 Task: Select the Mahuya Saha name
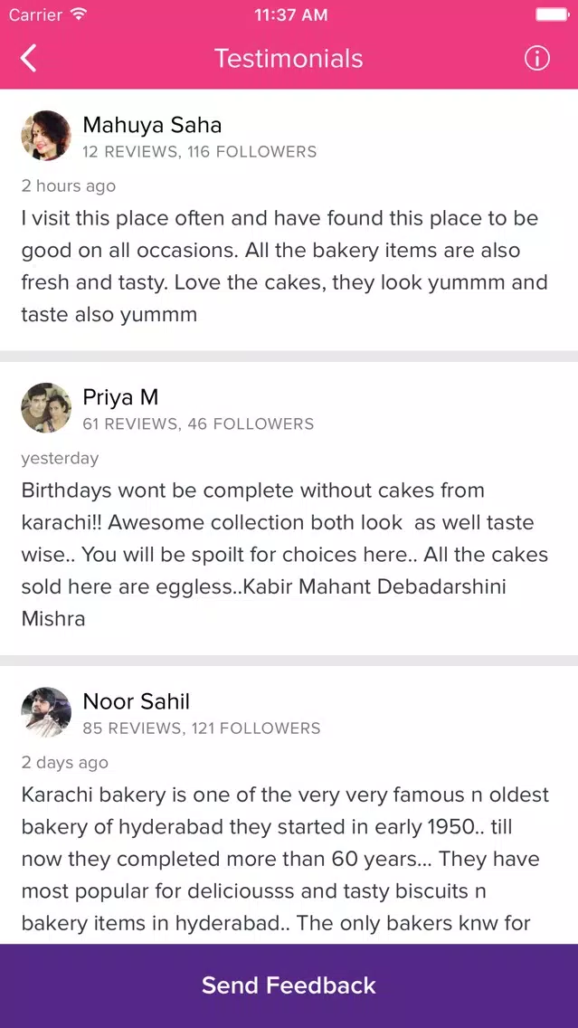point(152,125)
